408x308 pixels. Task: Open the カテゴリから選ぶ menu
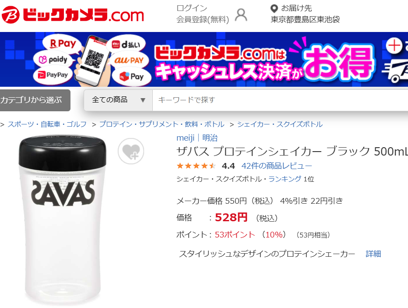pyautogui.click(x=35, y=100)
